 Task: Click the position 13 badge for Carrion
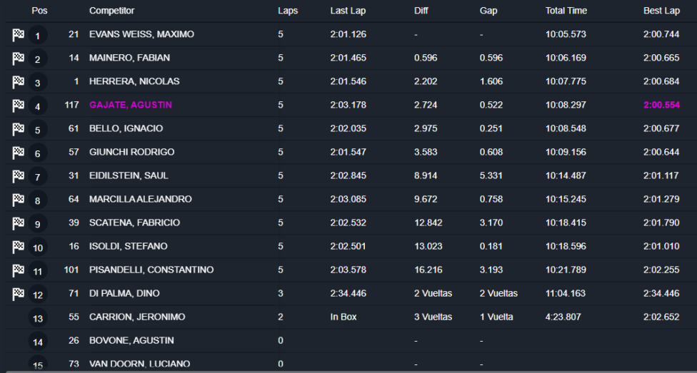point(38,318)
